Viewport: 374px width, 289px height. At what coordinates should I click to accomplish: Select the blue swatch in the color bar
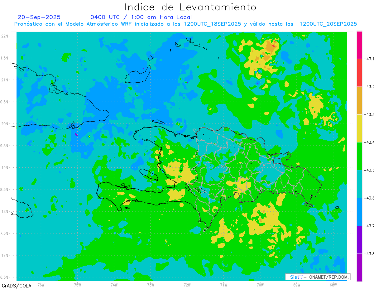359,212
